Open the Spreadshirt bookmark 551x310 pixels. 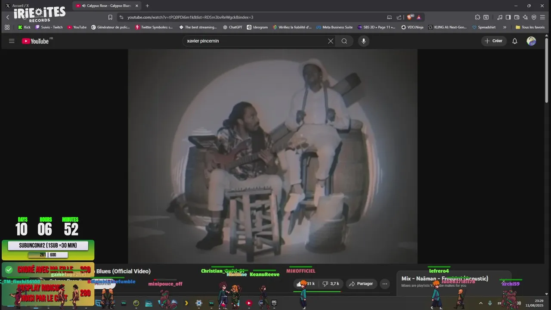pos(483,27)
